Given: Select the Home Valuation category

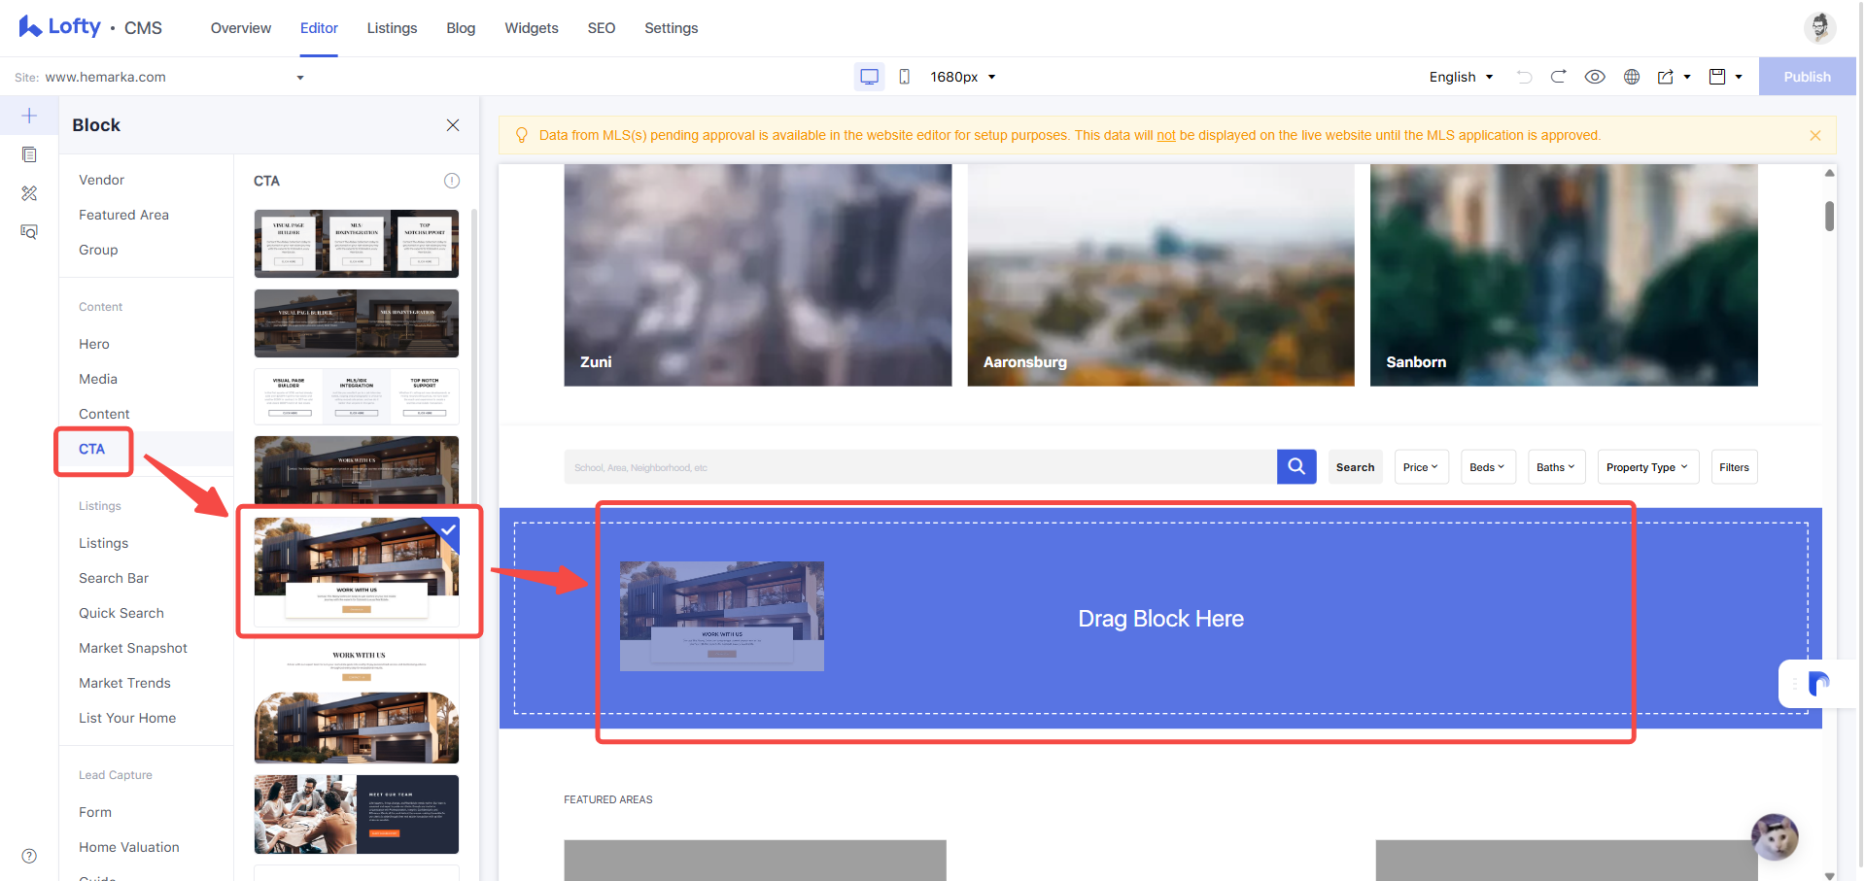Looking at the screenshot, I should (129, 847).
